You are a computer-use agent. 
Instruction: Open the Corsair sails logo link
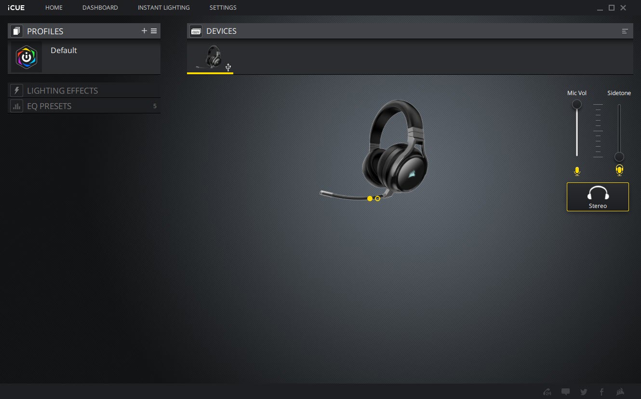[621, 392]
